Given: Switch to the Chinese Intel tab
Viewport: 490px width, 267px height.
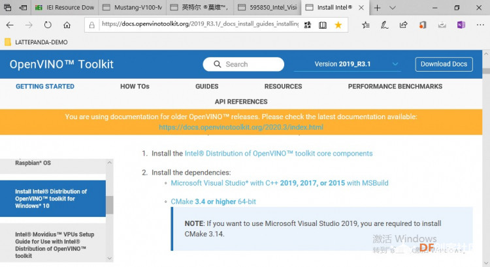Looking at the screenshot, I should (x=200, y=7).
